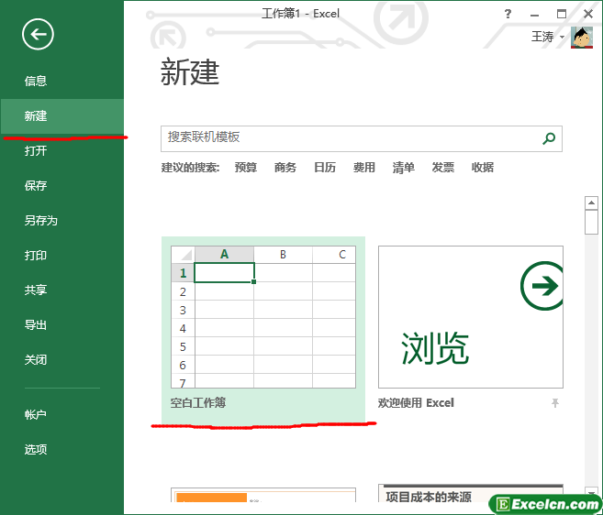Click 关闭 in the sidebar
The image size is (603, 515).
point(36,360)
